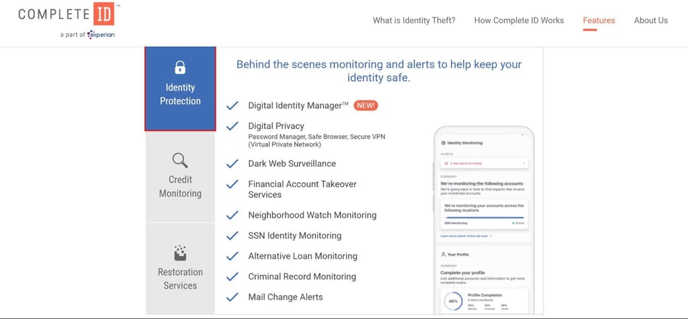Click the Restoration Services icon
Viewport: 688px width, 319px height.
180,253
